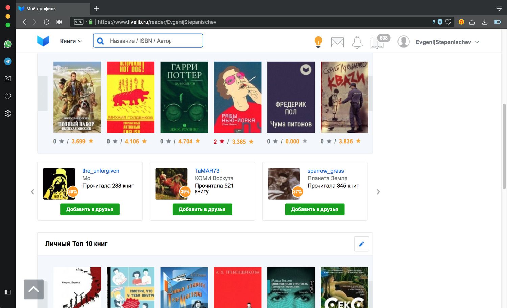Add sparrow_grass as a friend
Viewport: 507px width, 308px height.
coord(315,209)
